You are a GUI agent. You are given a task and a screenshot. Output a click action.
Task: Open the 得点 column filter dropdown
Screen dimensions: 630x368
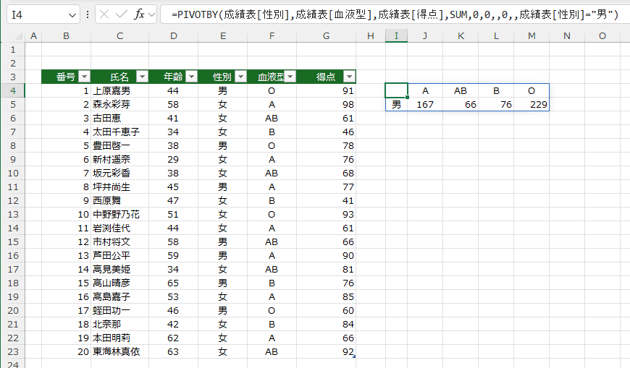coord(349,77)
